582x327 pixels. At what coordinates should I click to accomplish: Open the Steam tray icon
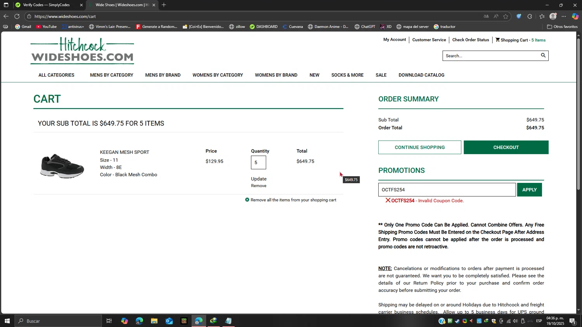457,321
